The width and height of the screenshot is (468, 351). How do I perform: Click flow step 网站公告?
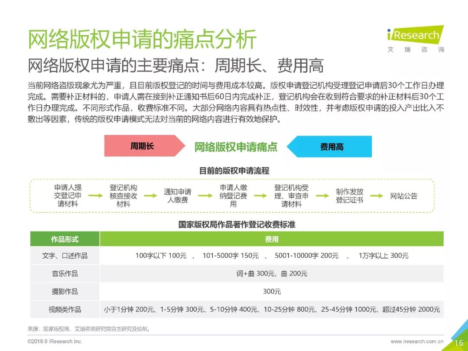[x=404, y=196]
